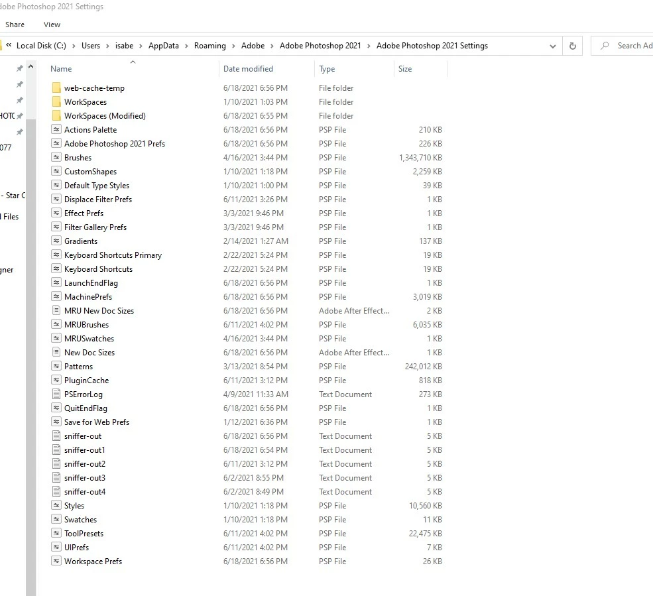Click the MRU New Doc Sizes file icon
Screen dimensions: 653x596
pos(56,310)
